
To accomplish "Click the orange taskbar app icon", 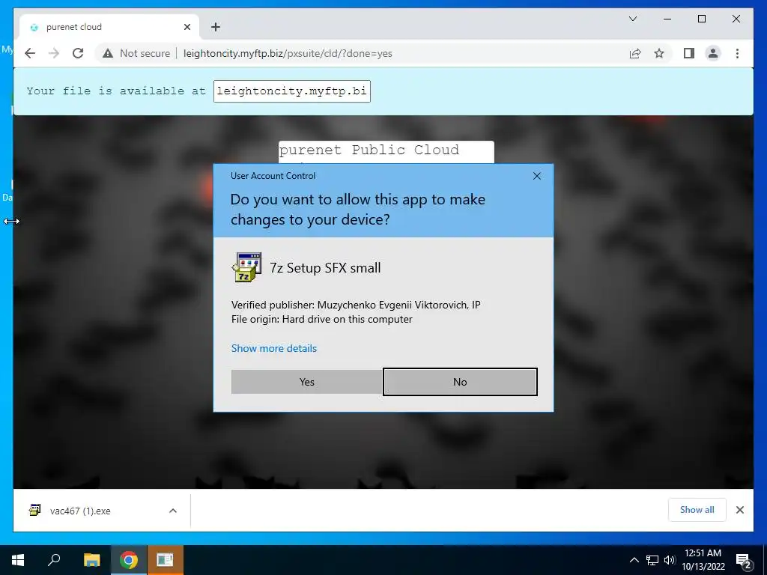I will (165, 560).
